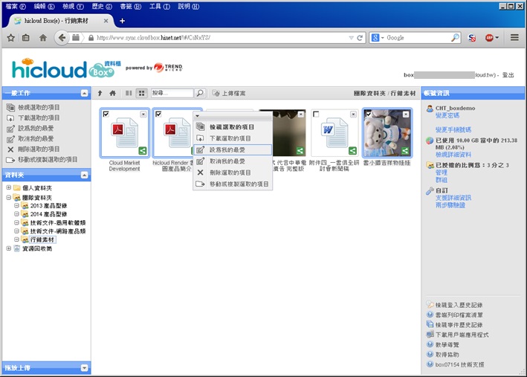The height and width of the screenshot is (377, 527).
Task: Choose 移動或複製選取的項目 in context menu
Action: tap(233, 184)
